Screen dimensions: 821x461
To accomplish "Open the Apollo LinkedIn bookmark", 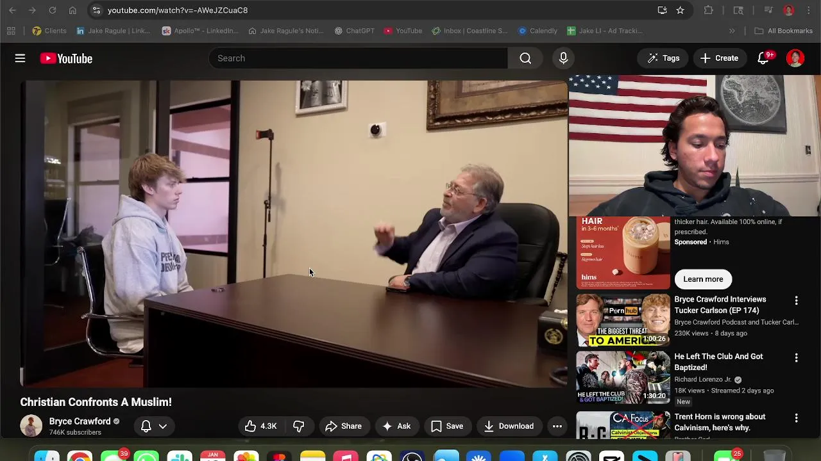I will pyautogui.click(x=200, y=31).
